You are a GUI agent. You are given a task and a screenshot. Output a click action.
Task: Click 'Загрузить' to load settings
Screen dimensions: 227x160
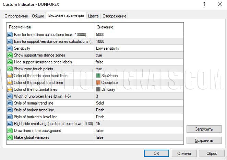[x=204, y=129]
